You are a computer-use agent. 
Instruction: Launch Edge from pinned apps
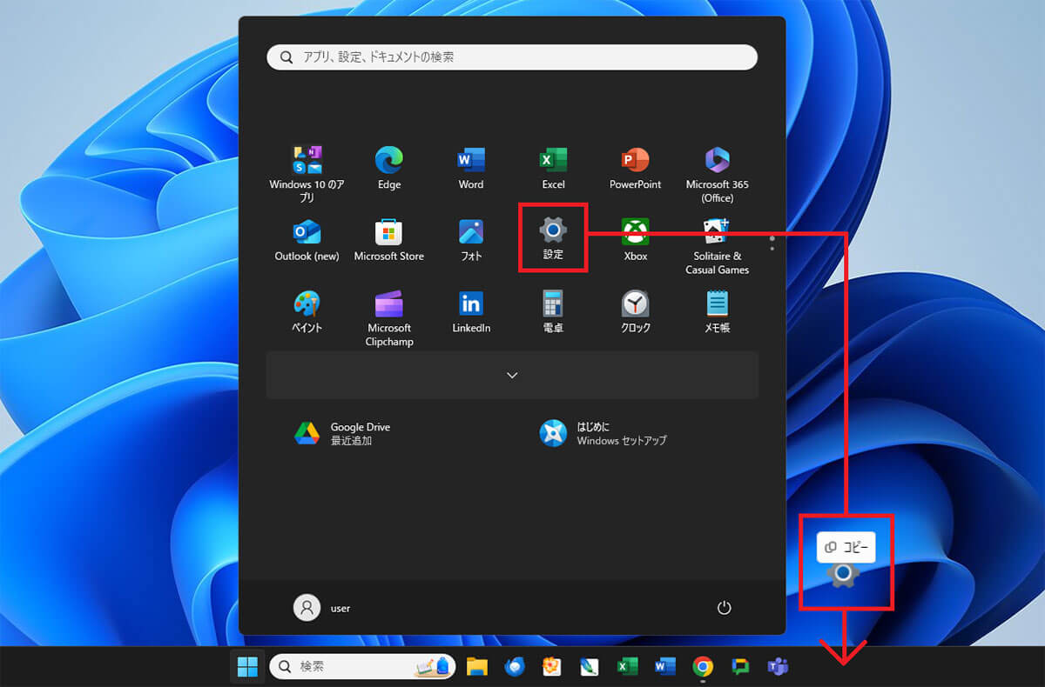click(389, 167)
